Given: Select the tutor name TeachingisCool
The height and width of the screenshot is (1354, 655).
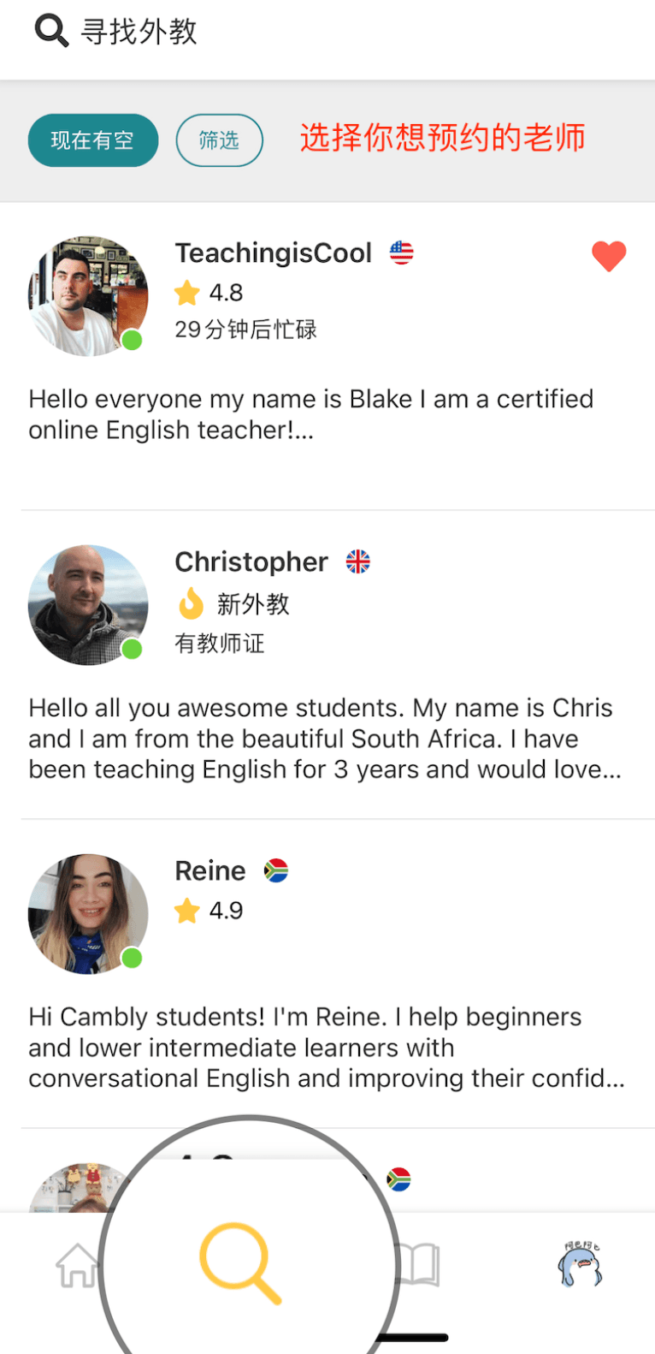Looking at the screenshot, I should pos(273,253).
